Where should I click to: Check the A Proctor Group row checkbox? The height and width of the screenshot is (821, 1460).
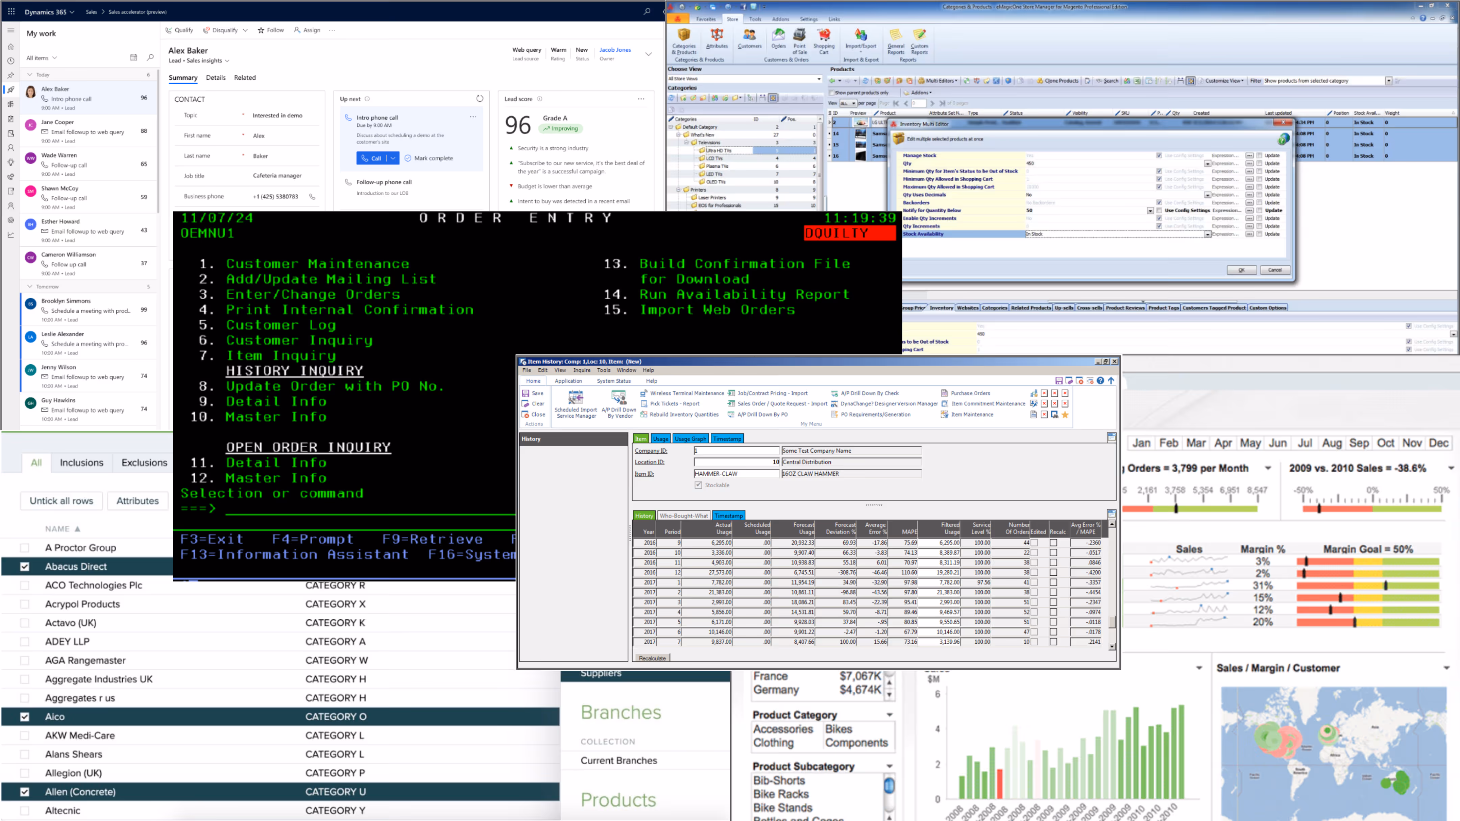pyautogui.click(x=24, y=548)
